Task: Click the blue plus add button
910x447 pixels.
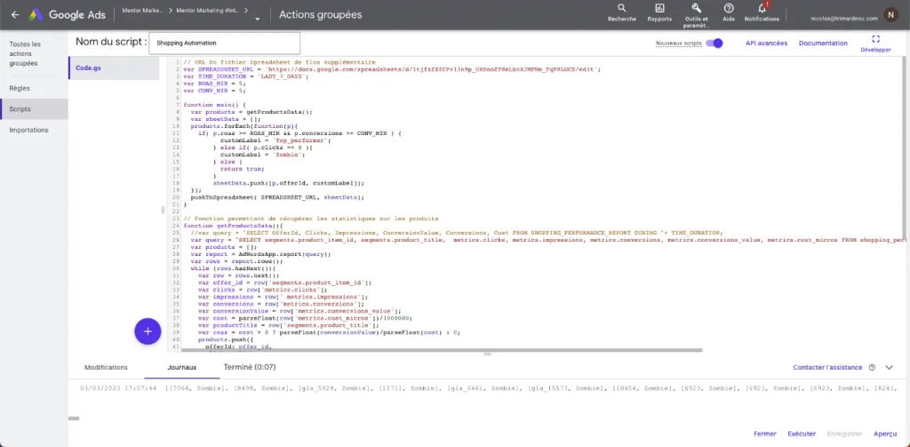Action: point(148,331)
